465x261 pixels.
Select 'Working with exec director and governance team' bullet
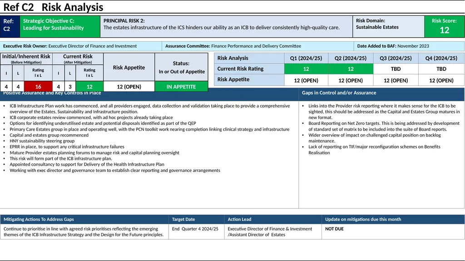(115, 170)
